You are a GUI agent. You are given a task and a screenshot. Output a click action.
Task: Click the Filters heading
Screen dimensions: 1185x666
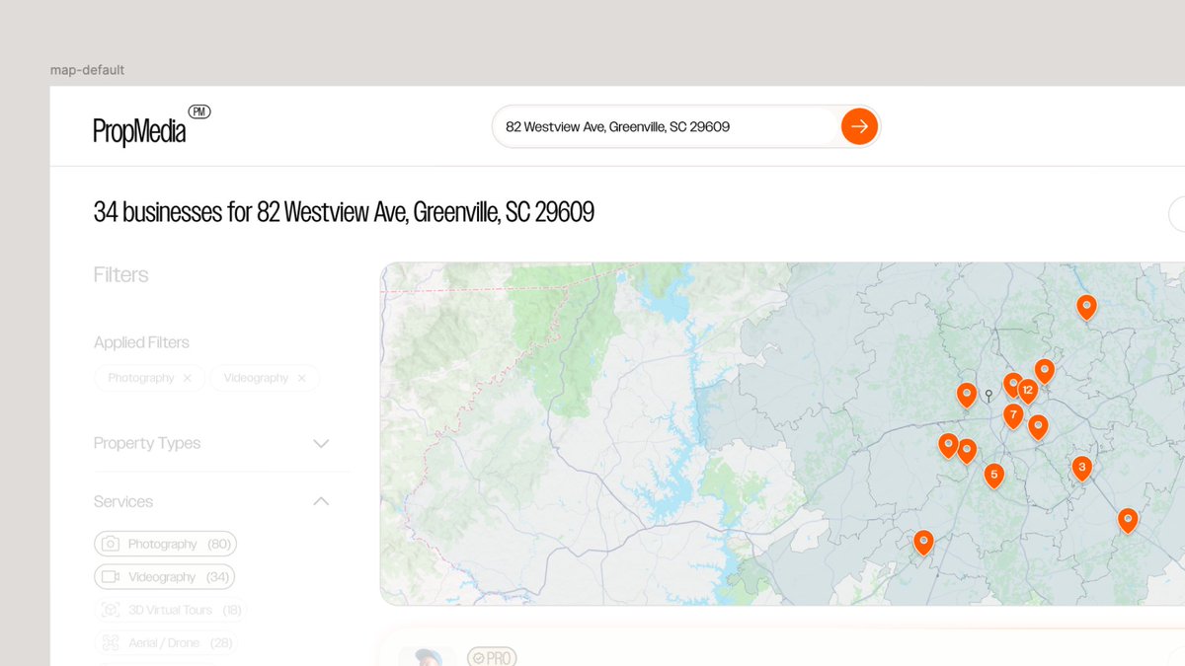point(120,274)
